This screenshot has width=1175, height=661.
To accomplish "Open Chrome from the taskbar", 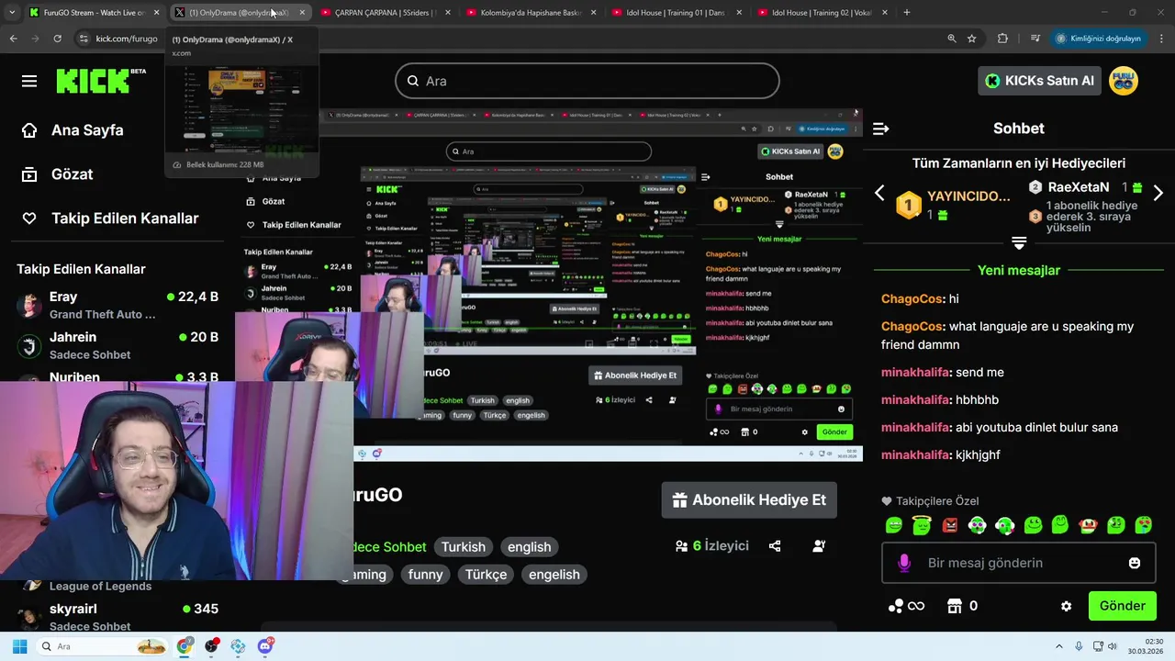I will point(185,646).
